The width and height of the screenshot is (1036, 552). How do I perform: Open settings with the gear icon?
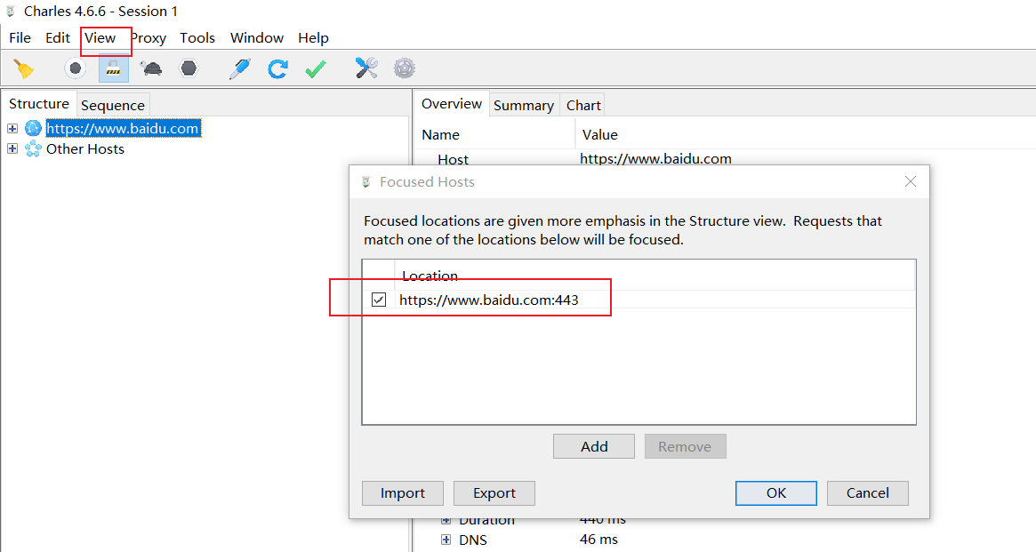coord(405,68)
